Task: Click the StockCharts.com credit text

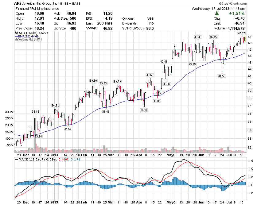Action: click(233, 3)
